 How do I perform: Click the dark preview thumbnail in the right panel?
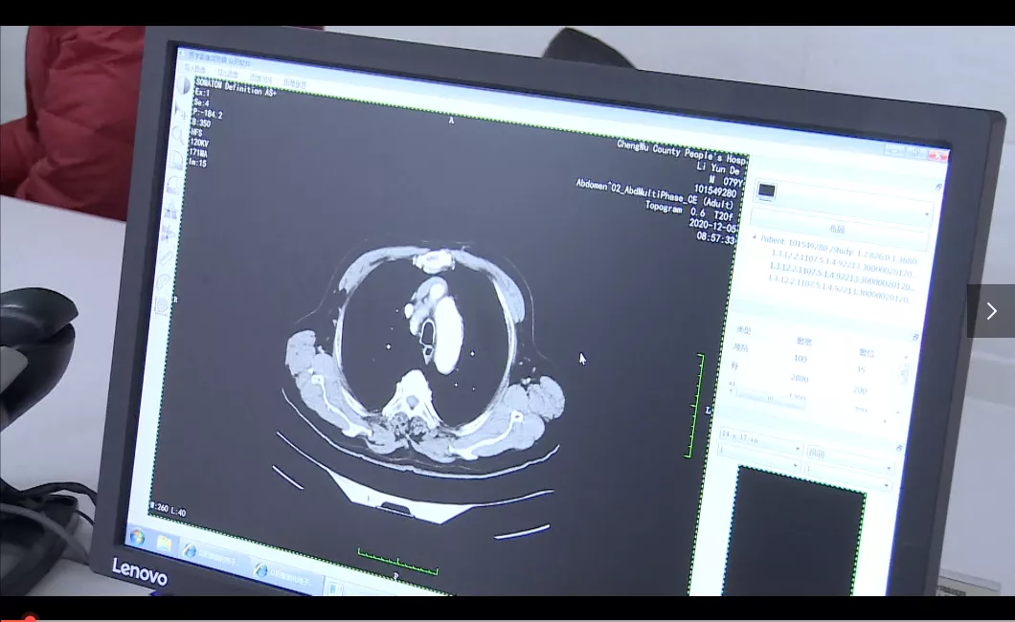(796, 532)
